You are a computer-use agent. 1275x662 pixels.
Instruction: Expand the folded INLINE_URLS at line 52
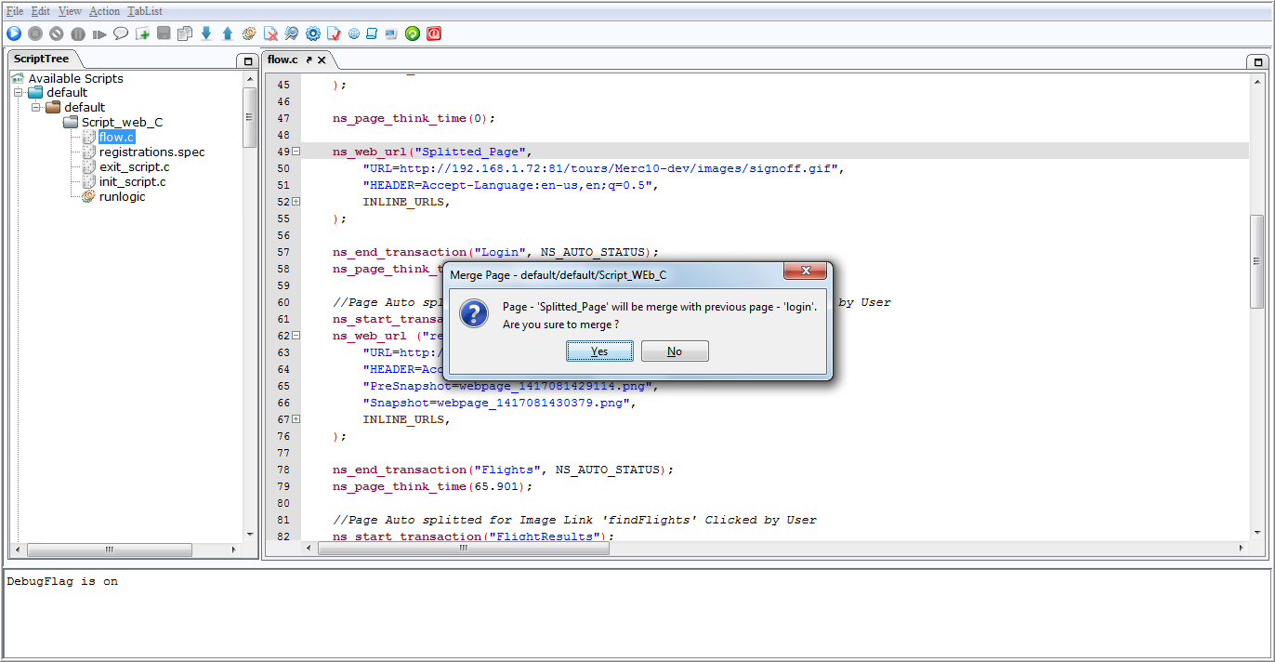pyautogui.click(x=296, y=202)
